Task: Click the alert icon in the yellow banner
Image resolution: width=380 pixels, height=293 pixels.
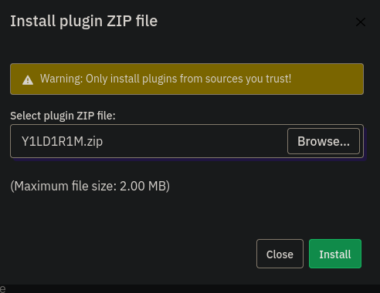Action: 28,80
